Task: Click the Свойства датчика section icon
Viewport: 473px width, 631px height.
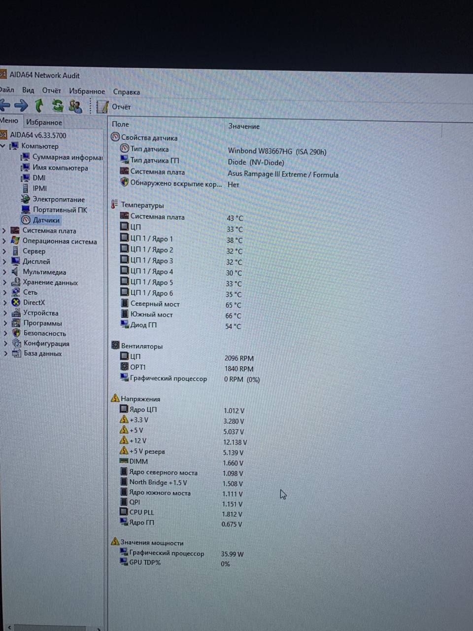Action: pos(115,137)
